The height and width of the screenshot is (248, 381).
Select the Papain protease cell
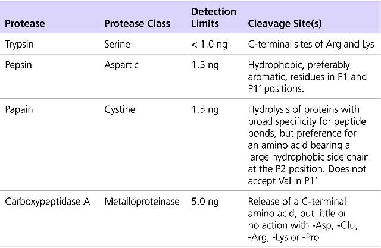[x=20, y=110]
